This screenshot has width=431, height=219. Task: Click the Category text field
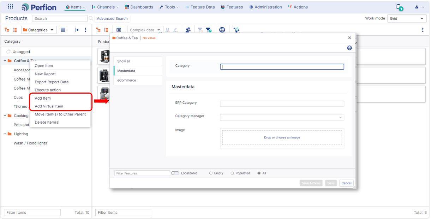(282, 66)
